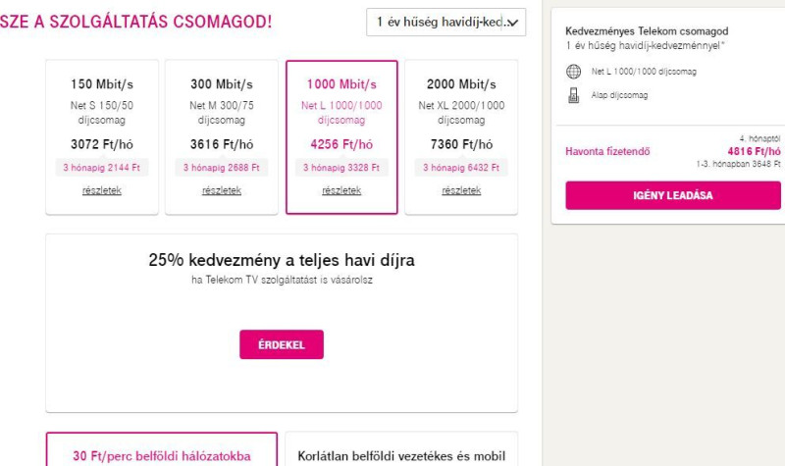This screenshot has height=466, width=785.
Task: Open részletek link for 300 Mbit/s
Action: click(222, 190)
